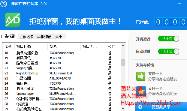The image size is (187, 111).
Task: Click the 更新数据库 button
Action: 161,106
